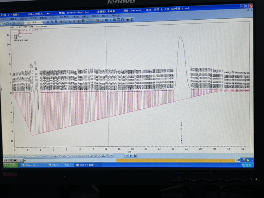This screenshot has height=198, width=264.
Task: Switch to EZChrom Elite taskbar button
Action: (33, 165)
